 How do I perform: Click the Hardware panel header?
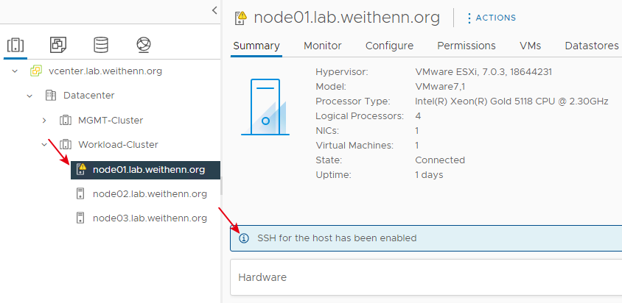coord(426,277)
